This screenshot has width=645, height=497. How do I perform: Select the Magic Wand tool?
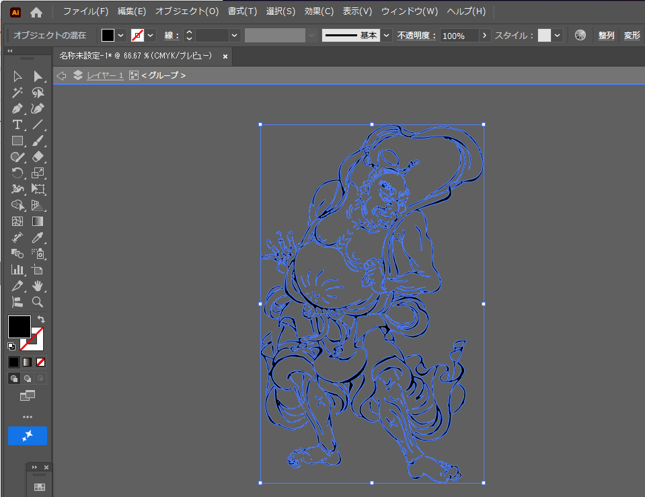[17, 93]
